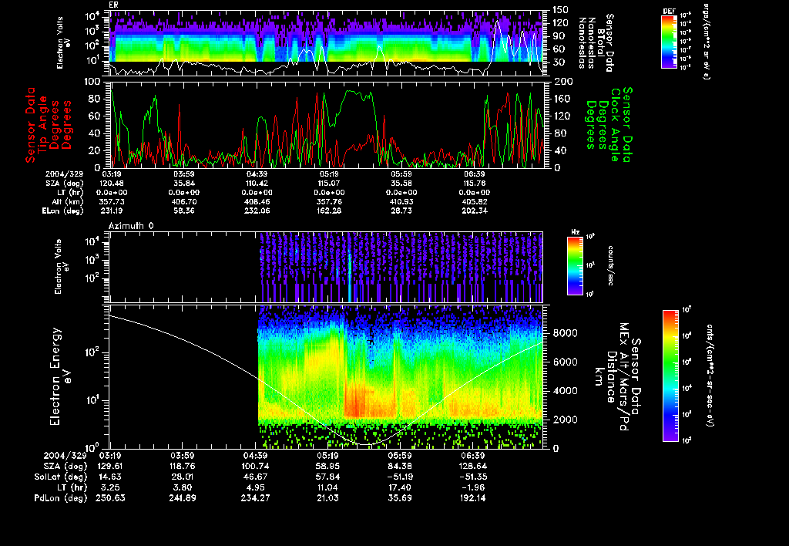Click the 100 degree tip angle tick

point(92,82)
